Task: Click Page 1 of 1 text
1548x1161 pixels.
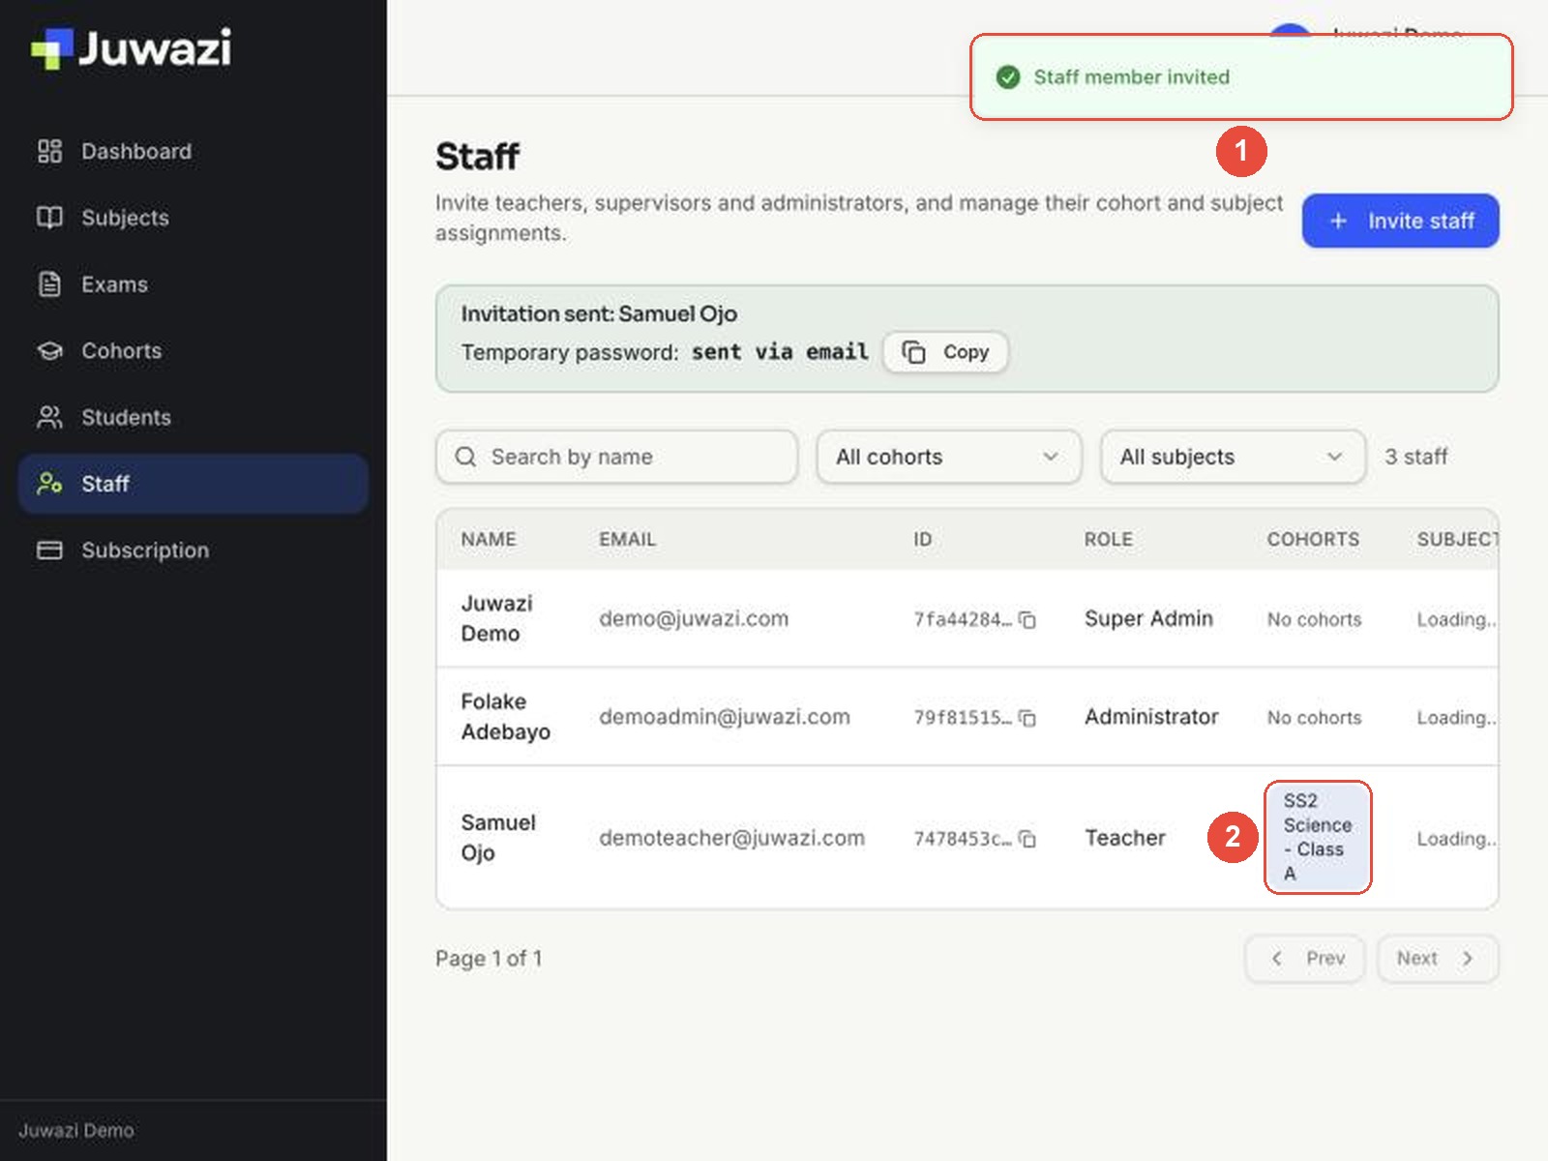Action: (489, 959)
